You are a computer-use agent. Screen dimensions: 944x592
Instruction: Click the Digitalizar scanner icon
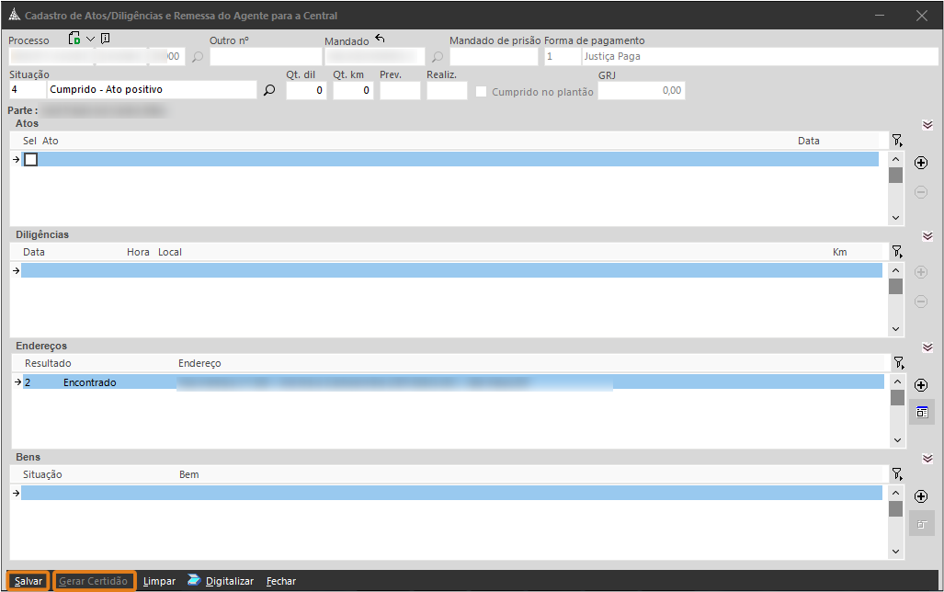[x=193, y=580]
